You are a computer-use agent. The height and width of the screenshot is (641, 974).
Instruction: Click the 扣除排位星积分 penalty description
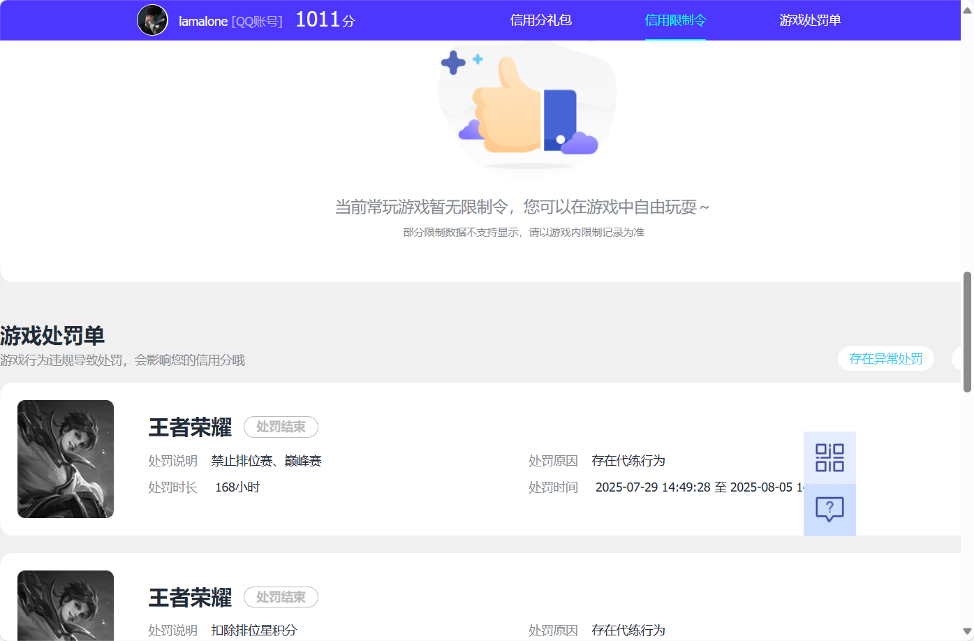pos(254,631)
